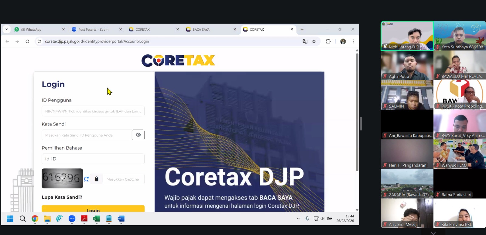Click the Lupa Kata Sandi? link
Viewport: 486px width, 235px height.
[x=62, y=197]
